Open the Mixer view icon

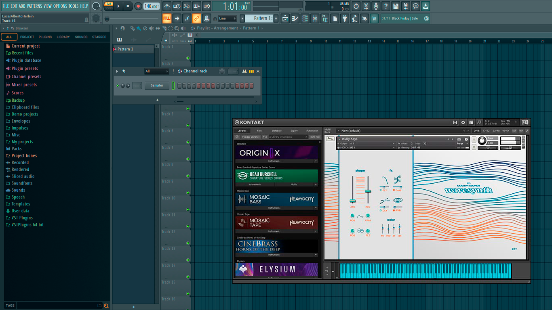(315, 18)
